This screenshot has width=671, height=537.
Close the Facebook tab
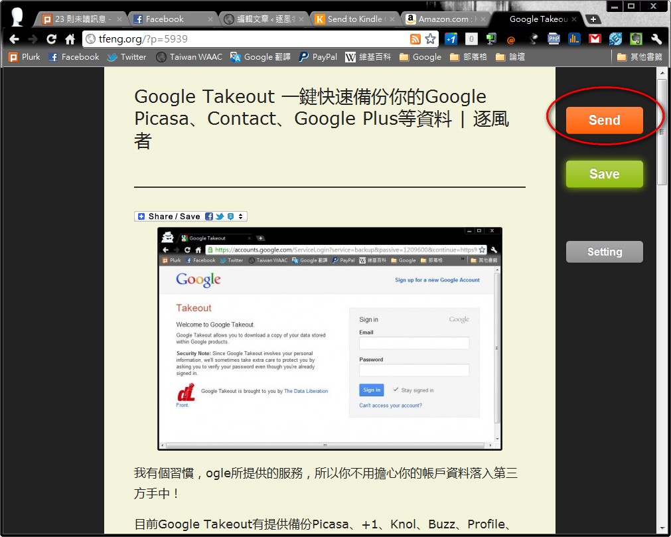click(x=210, y=19)
